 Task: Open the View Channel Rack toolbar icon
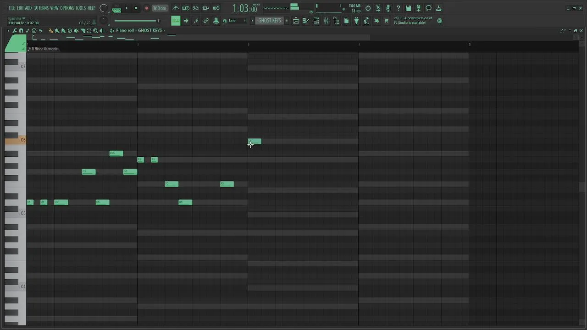(316, 21)
